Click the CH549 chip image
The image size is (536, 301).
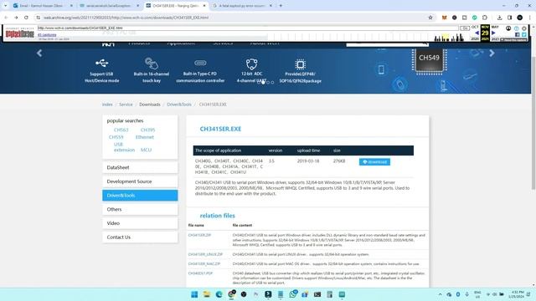coord(429,60)
